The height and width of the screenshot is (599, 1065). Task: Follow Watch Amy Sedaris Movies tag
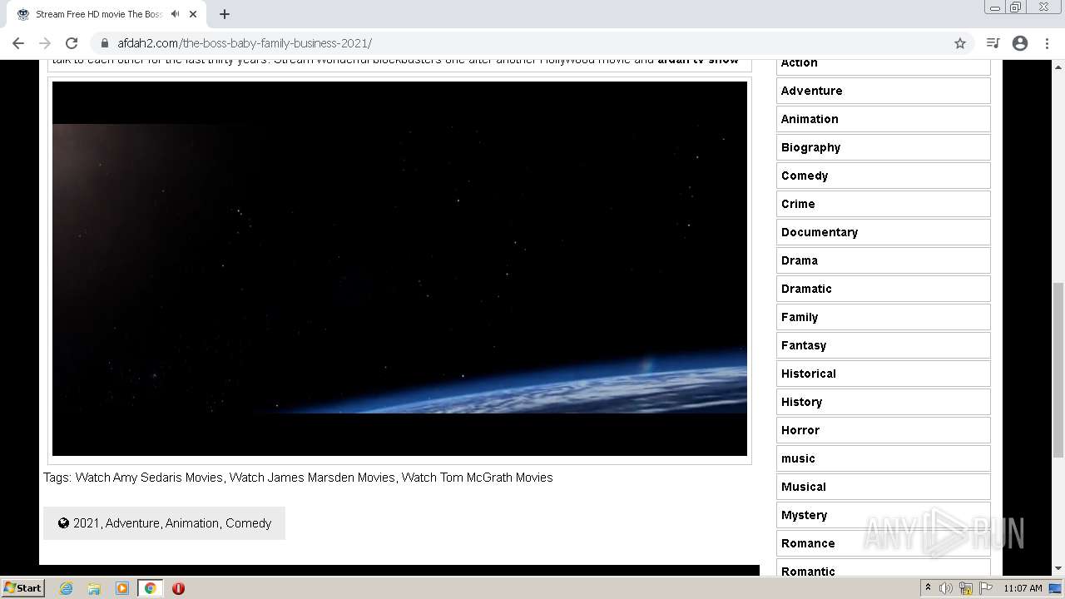(149, 478)
